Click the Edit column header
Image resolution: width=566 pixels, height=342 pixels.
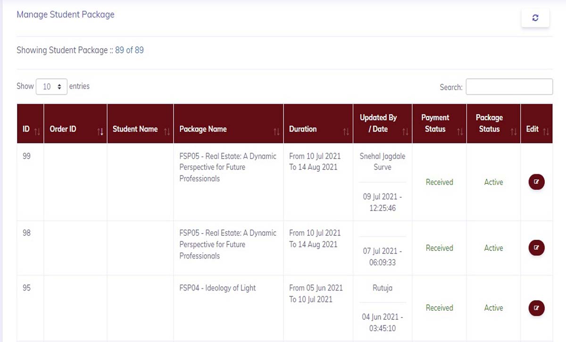pyautogui.click(x=532, y=129)
